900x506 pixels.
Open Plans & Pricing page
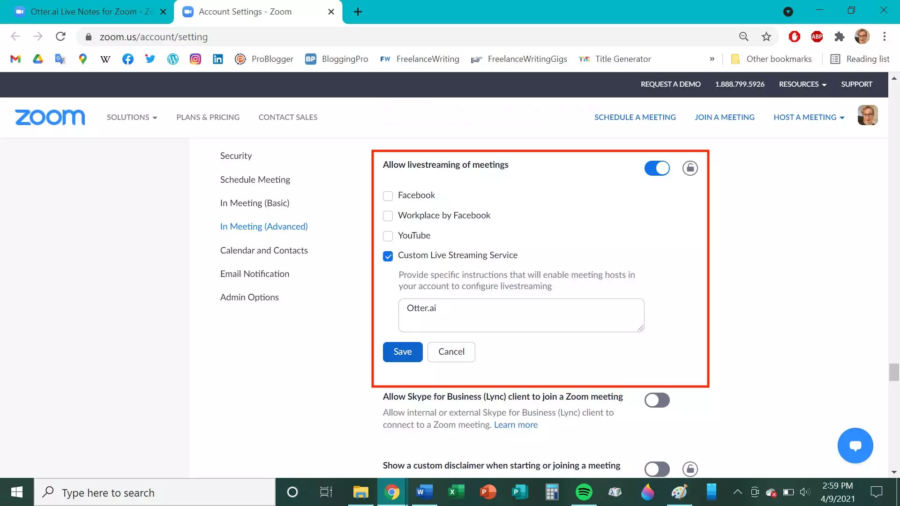tap(208, 117)
